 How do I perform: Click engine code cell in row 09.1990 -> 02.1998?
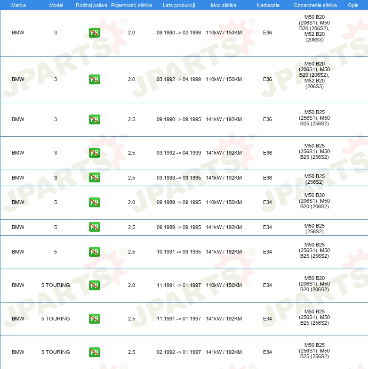coord(314,28)
